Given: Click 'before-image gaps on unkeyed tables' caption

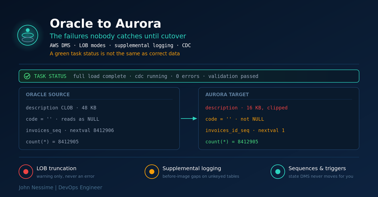Looking at the screenshot, I should (201, 176).
